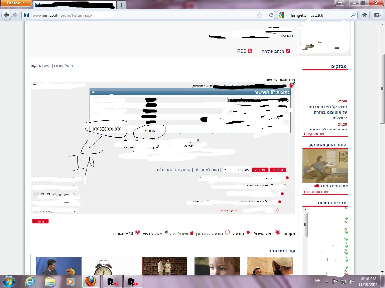385x288 pixels.
Task: Click the RSS feed icon
Action: (x=250, y=51)
